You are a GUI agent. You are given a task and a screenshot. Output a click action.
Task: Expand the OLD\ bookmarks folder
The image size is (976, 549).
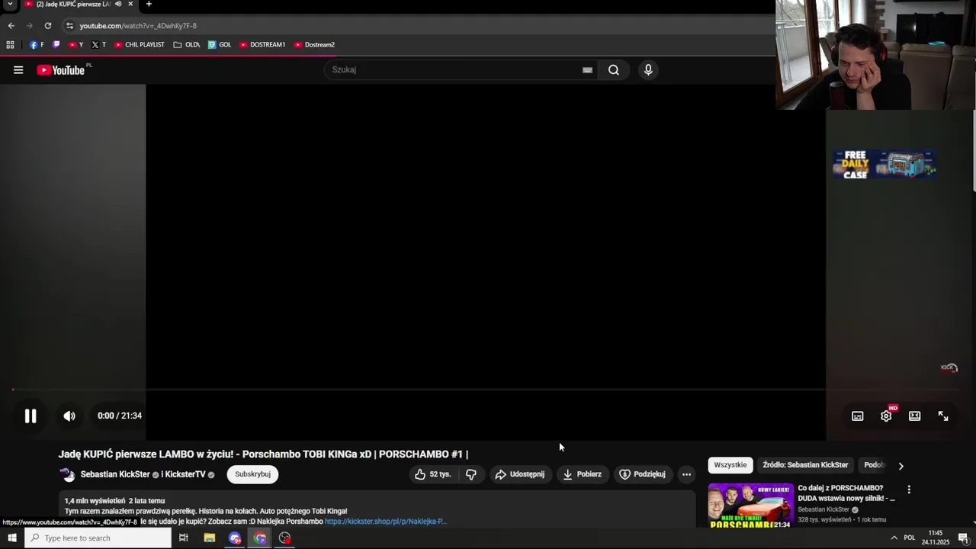[x=186, y=45]
